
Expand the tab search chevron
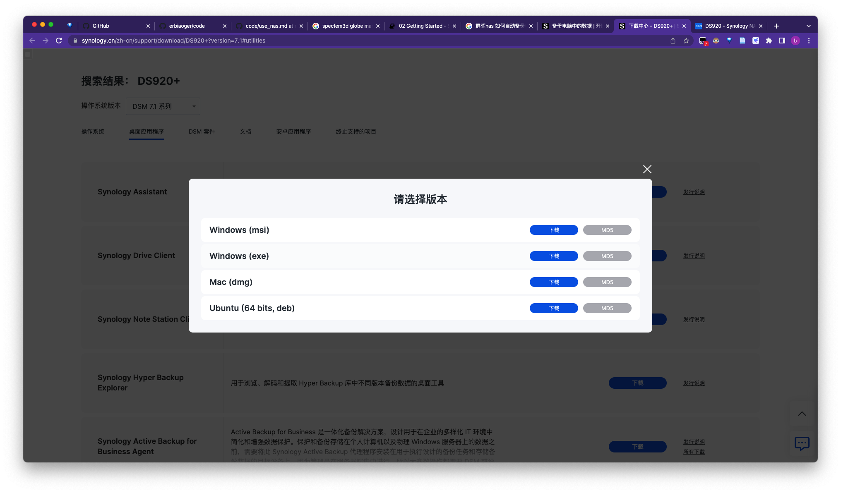coord(808,26)
